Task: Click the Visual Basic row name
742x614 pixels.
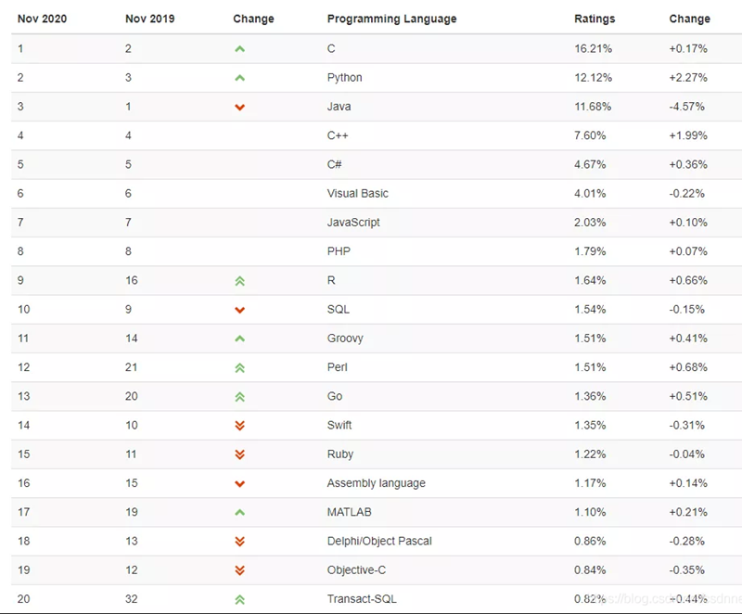Action: pyautogui.click(x=358, y=194)
